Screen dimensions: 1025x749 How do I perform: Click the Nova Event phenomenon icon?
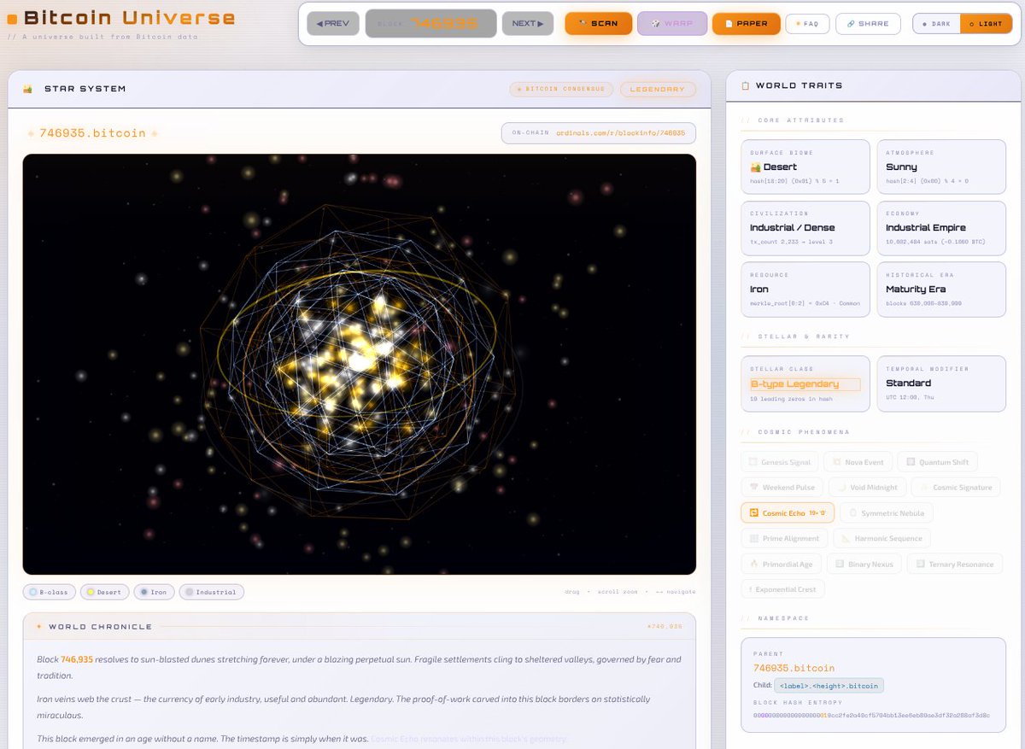836,462
